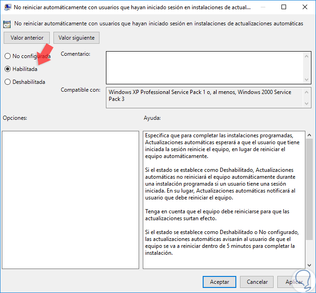
Task: Click the policy setting icon beside heading
Action: tap(7, 24)
